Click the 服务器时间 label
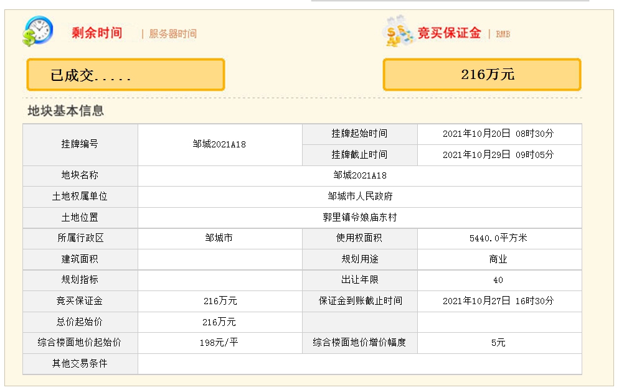The width and height of the screenshot is (619, 390). [x=173, y=34]
